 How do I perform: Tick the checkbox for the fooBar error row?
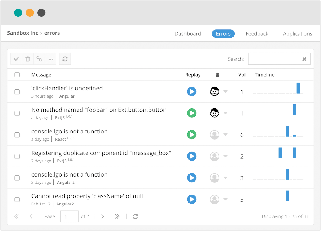point(17,113)
